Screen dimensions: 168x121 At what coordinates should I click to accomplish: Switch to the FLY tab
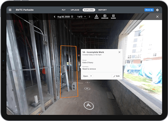(64, 10)
